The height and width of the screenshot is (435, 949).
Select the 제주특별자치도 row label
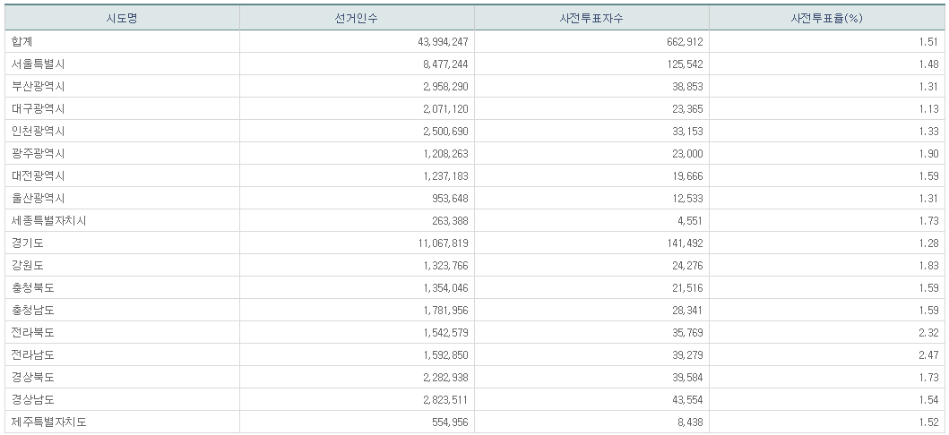click(48, 422)
